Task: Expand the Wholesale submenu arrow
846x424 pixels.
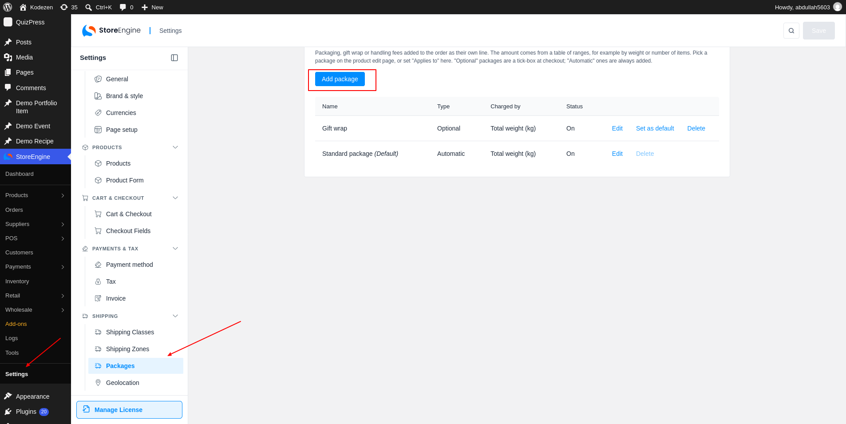Action: pyautogui.click(x=63, y=310)
